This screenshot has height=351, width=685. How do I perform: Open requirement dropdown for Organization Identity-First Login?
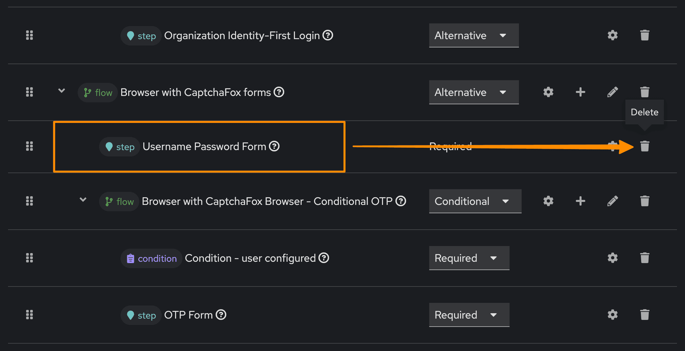click(x=473, y=35)
